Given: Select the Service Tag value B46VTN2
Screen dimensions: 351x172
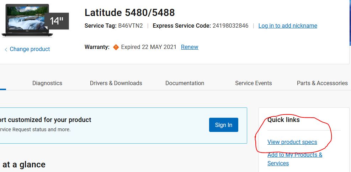Looking at the screenshot, I should [130, 26].
